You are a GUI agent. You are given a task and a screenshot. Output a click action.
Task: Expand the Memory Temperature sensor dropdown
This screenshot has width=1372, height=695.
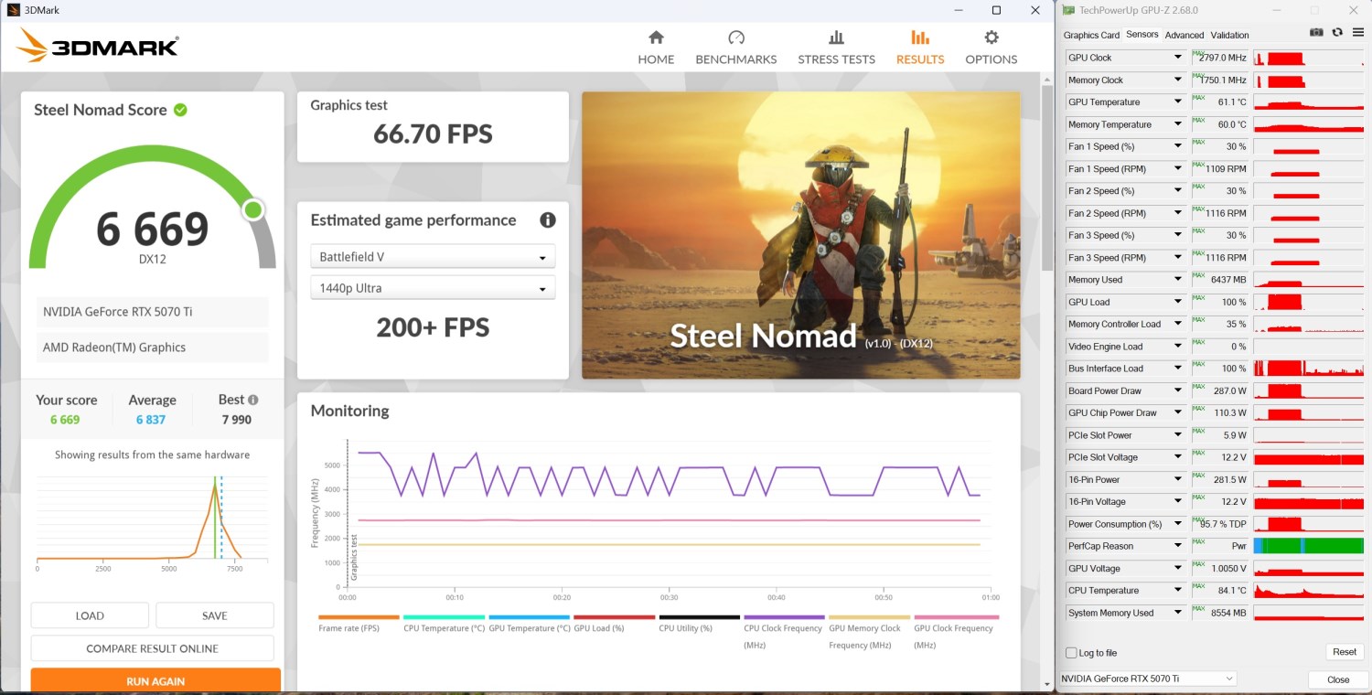click(x=1178, y=124)
